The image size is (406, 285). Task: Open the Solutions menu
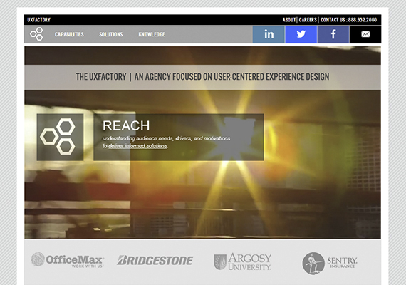(111, 34)
